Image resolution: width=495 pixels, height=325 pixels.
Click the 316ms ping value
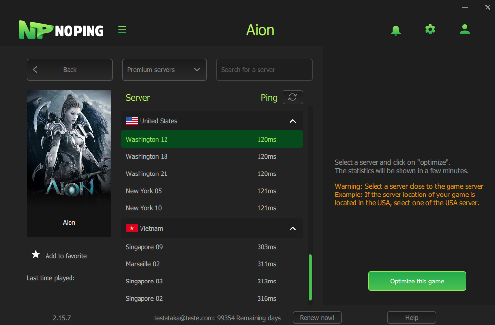coord(267,298)
